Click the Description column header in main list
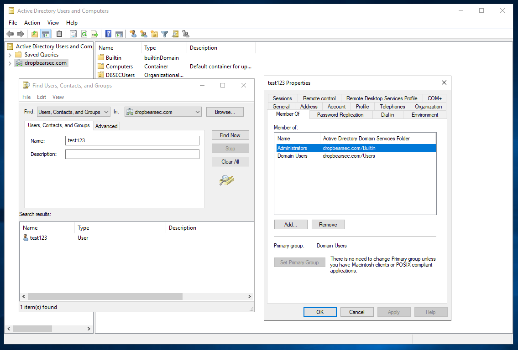518x350 pixels. (x=221, y=48)
